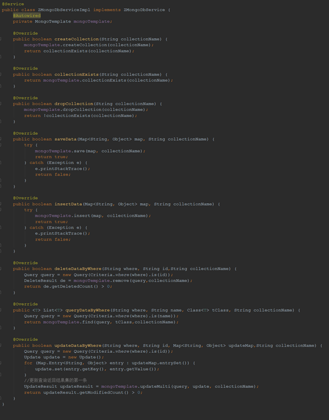Click e.printStackTrace() in saveData catch block
The width and height of the screenshot is (329, 420).
coord(62,169)
